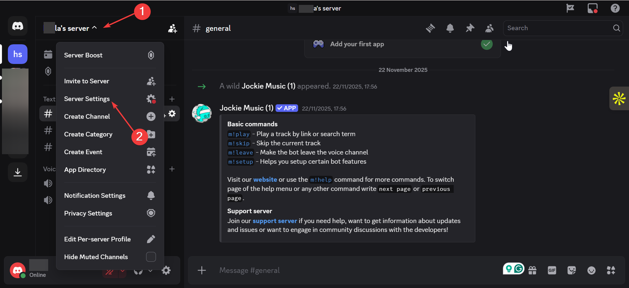Open pinned messages pin icon

coord(470,28)
